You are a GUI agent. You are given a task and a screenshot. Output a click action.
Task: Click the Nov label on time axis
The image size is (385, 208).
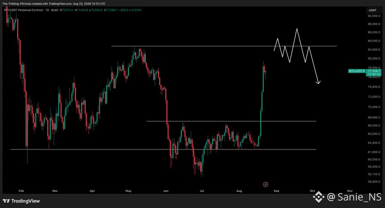pos(350,191)
